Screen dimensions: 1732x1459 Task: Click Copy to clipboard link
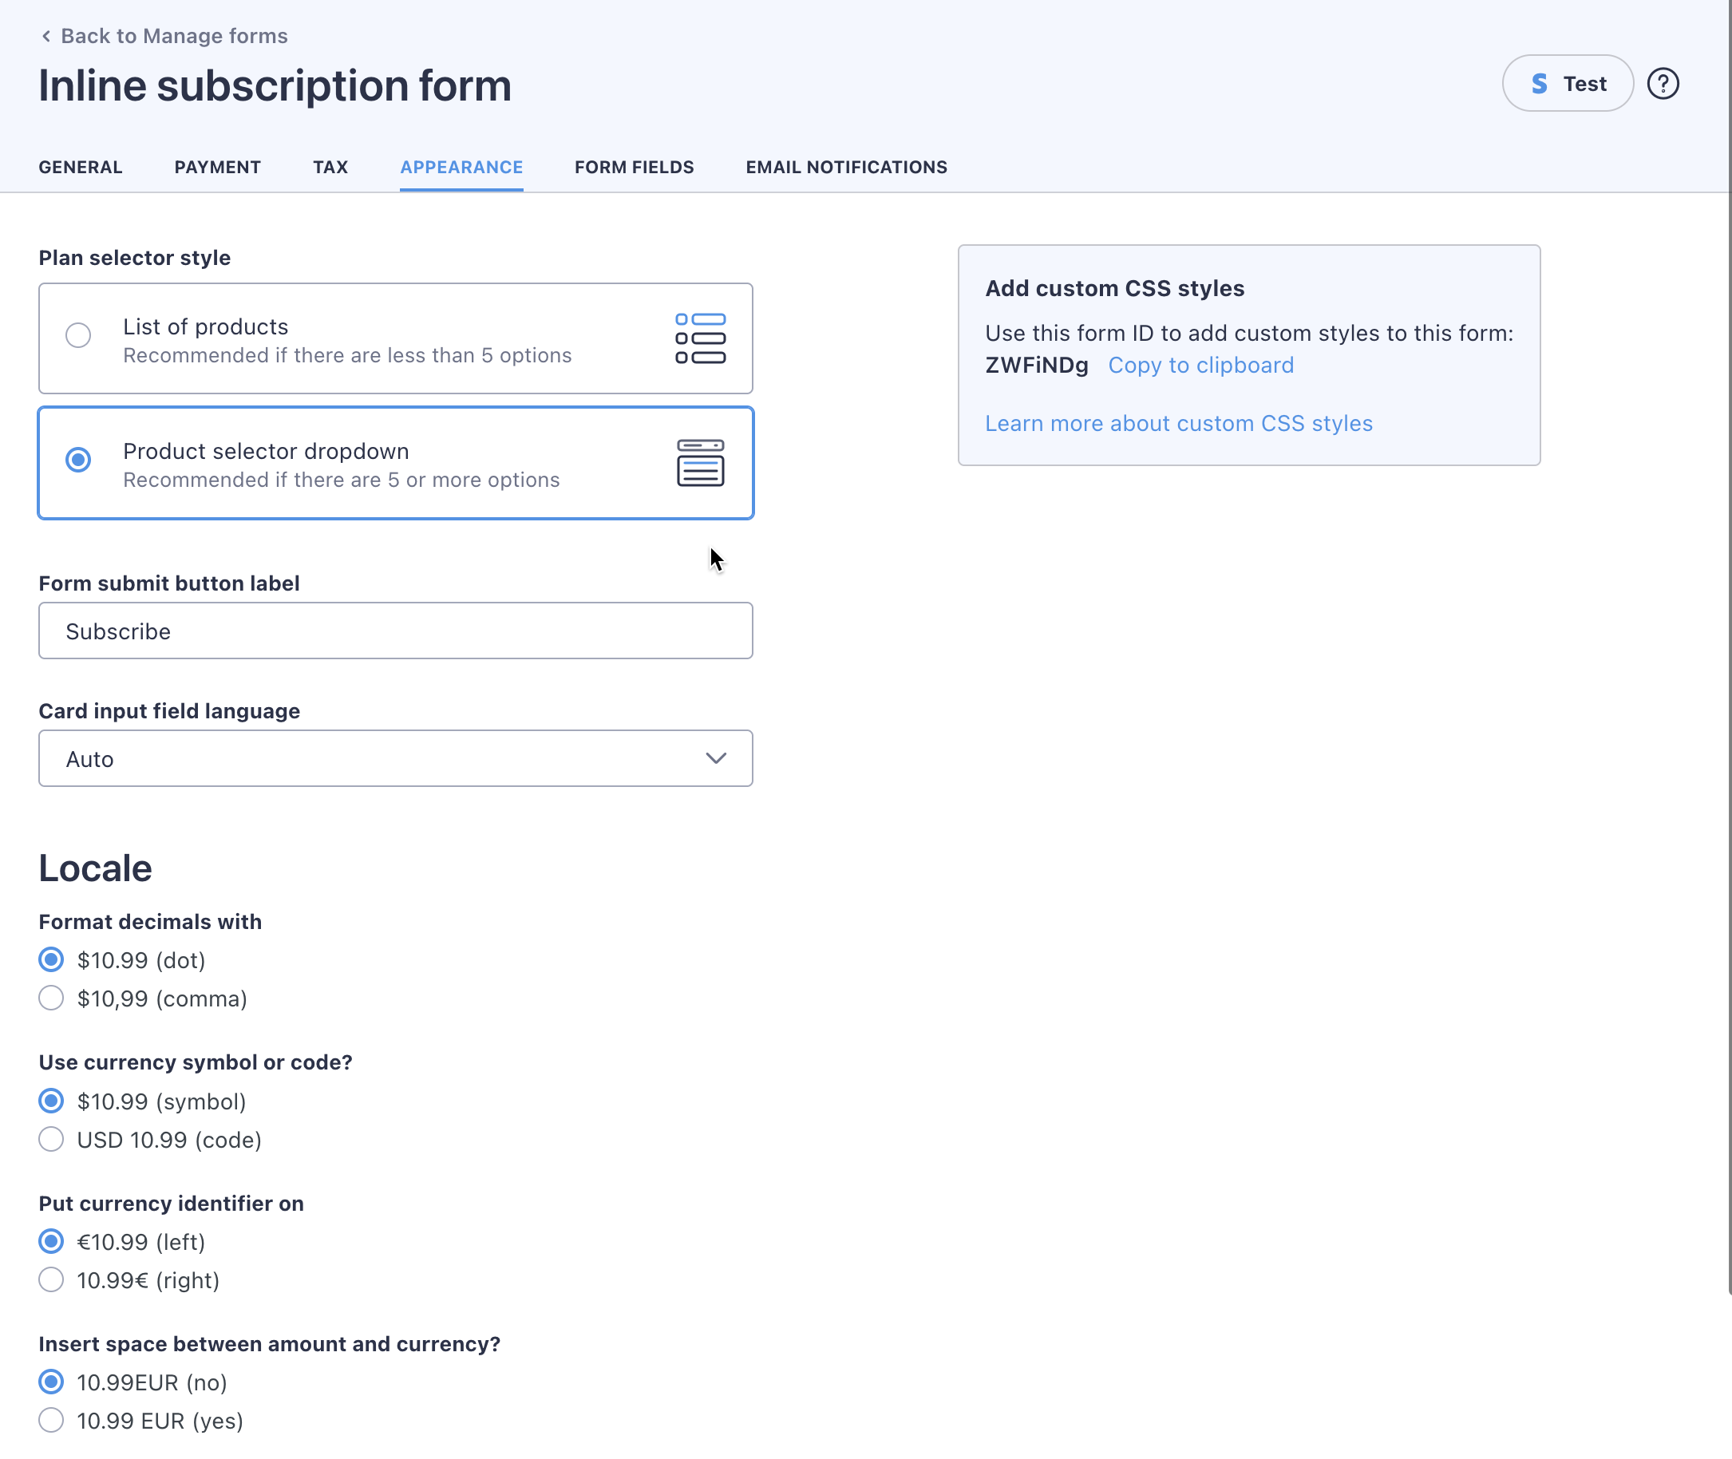click(x=1200, y=366)
